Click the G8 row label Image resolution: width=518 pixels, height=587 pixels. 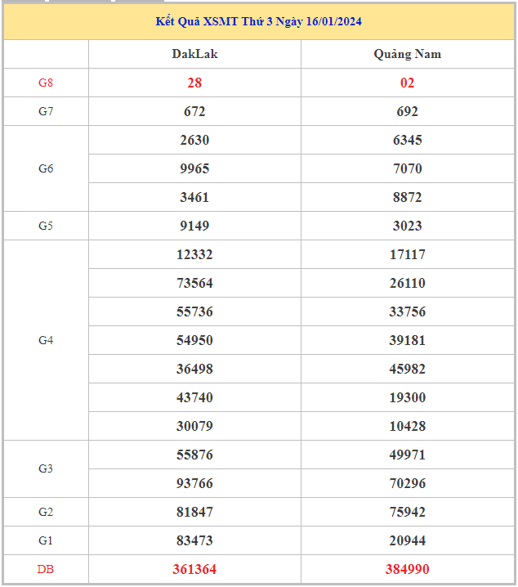click(46, 83)
